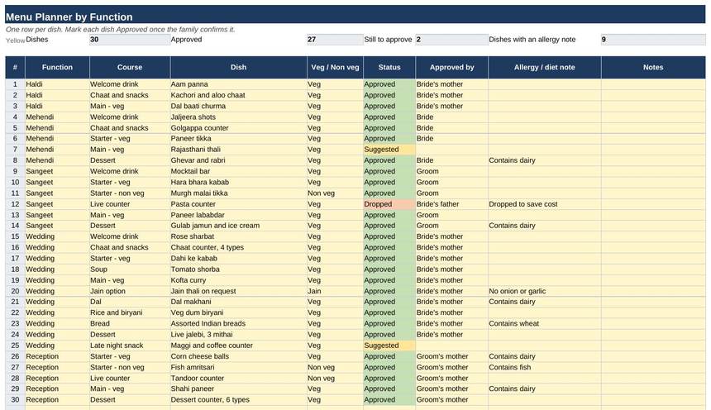Image resolution: width=711 pixels, height=410 pixels.
Task: Click the Dish column header
Action: coord(238,67)
